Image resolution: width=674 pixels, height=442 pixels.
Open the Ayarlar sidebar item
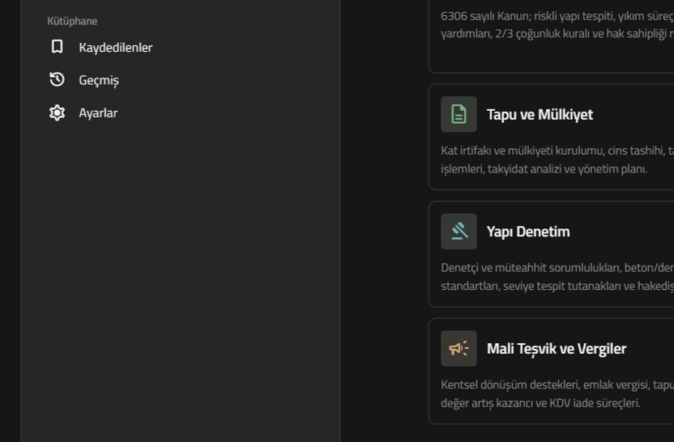98,113
